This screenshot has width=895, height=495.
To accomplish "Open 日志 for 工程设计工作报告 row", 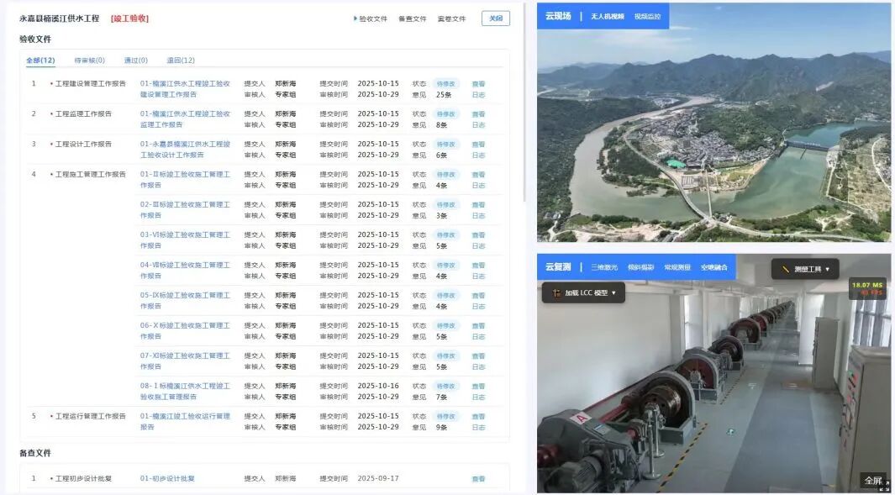I will click(x=478, y=155).
